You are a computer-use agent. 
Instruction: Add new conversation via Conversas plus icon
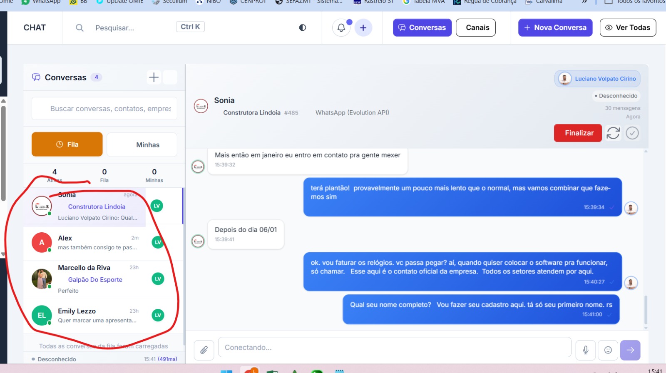[x=154, y=77]
